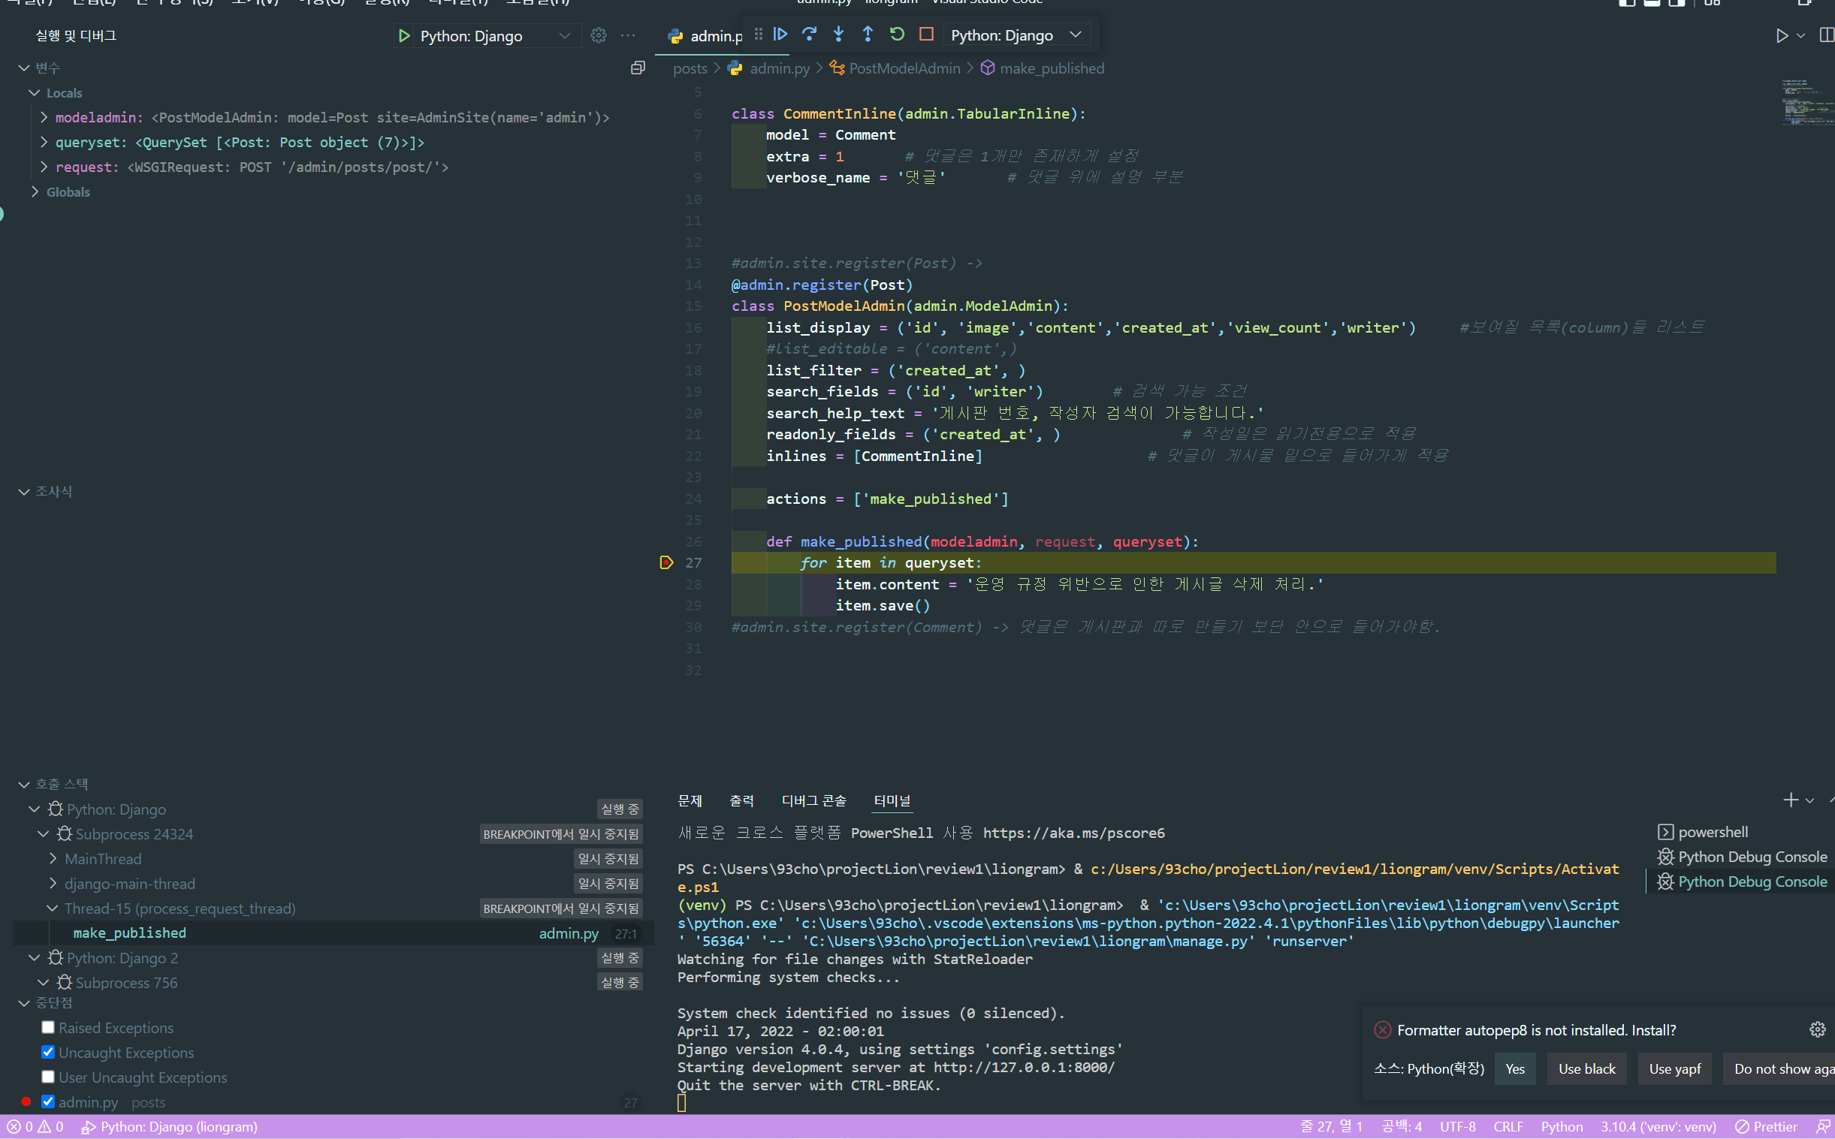Click the posts breadcrumb item
This screenshot has height=1139, width=1835.
point(690,68)
